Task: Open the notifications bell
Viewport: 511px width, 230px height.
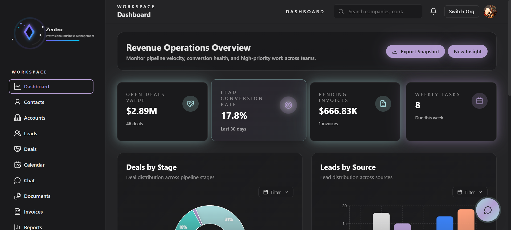Action: click(433, 11)
